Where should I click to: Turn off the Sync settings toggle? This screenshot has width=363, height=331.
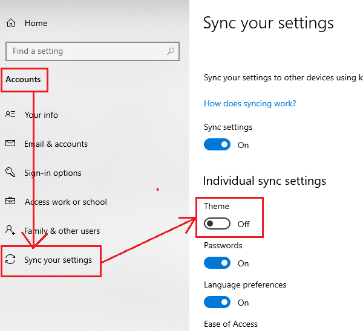(x=217, y=145)
